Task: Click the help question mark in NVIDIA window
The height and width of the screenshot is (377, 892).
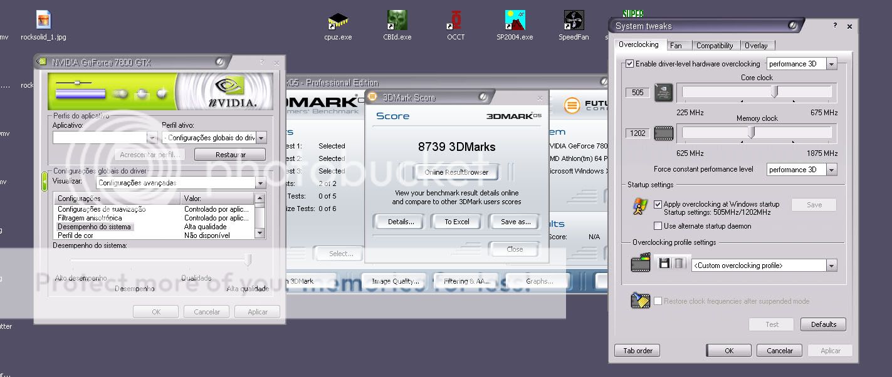Action: 261,62
